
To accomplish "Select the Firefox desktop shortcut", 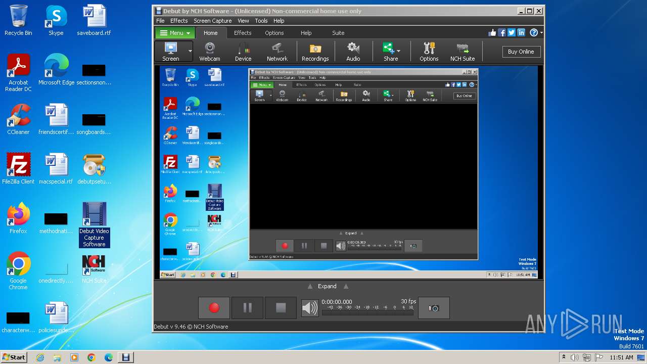I will tap(18, 218).
